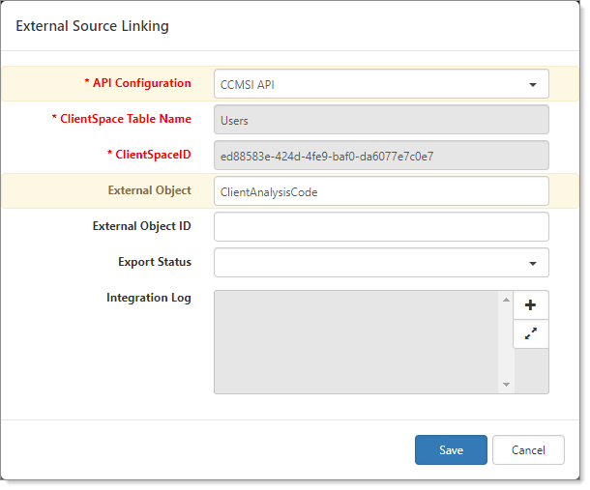The height and width of the screenshot is (490, 590).
Task: Click the Integration Log scroll down arrow
Action: [x=507, y=385]
